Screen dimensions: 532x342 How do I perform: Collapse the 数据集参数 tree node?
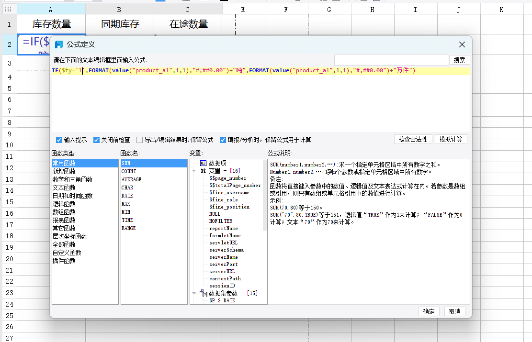pos(194,293)
